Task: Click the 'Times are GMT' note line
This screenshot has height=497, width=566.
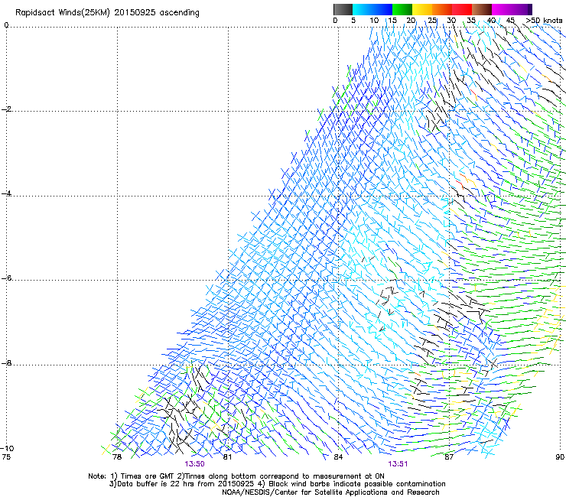Action: click(236, 476)
